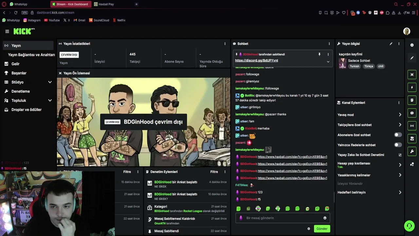
Task: Open Yayın bilgisi three-dot menu
Action: coord(399,44)
